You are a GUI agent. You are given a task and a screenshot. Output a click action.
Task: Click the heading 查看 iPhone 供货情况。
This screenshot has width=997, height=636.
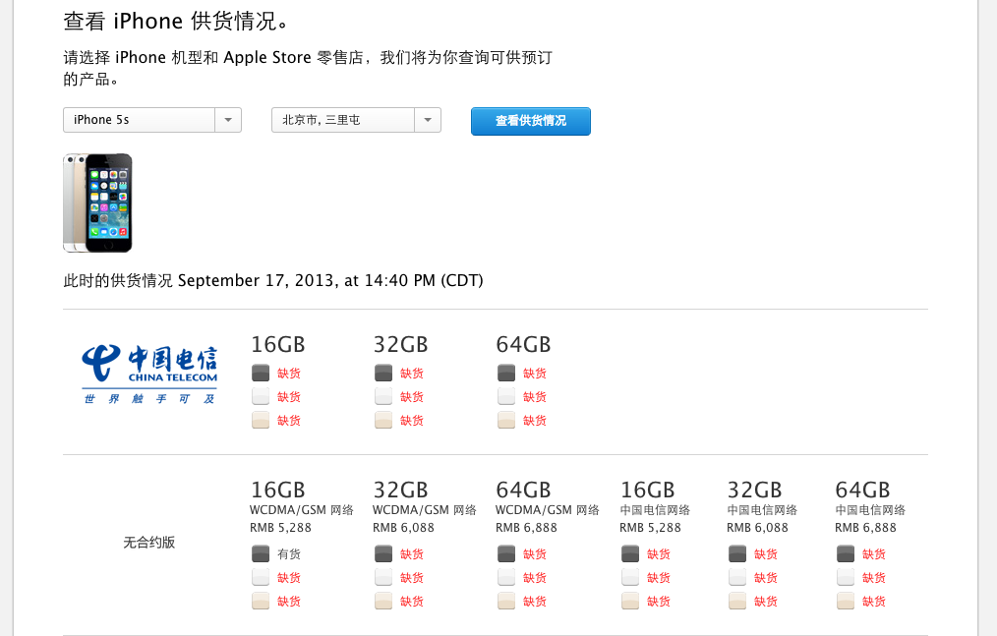point(175,21)
